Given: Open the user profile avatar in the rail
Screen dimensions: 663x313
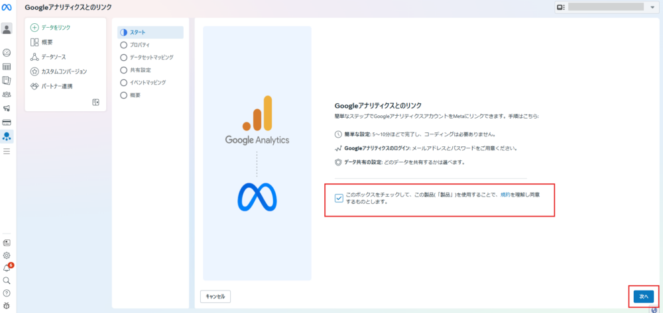Looking at the screenshot, I should pyautogui.click(x=7, y=28).
